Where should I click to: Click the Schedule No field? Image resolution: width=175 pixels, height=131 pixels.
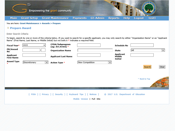tap(142, 45)
